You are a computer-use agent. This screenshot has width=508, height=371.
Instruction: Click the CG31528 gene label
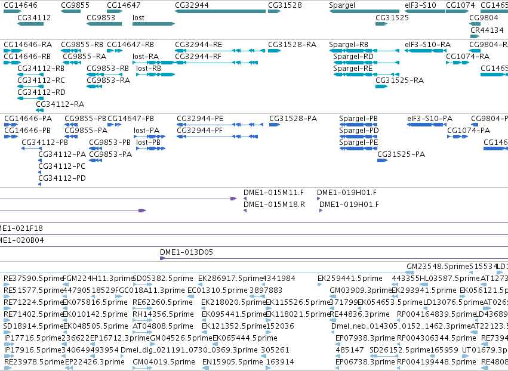coord(285,5)
